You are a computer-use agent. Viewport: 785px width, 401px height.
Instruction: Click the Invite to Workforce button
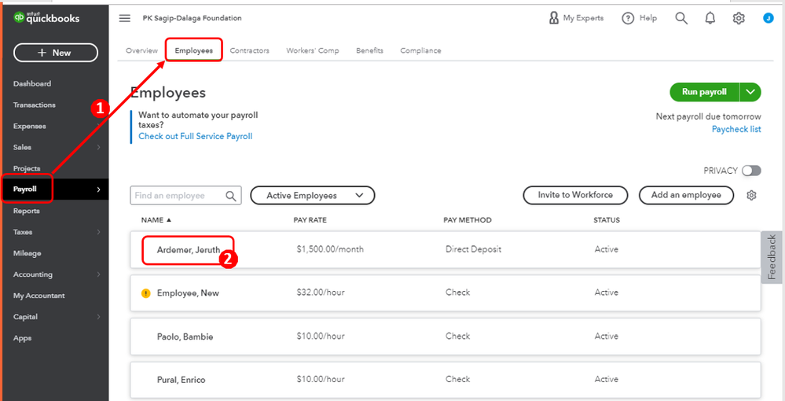click(x=574, y=195)
